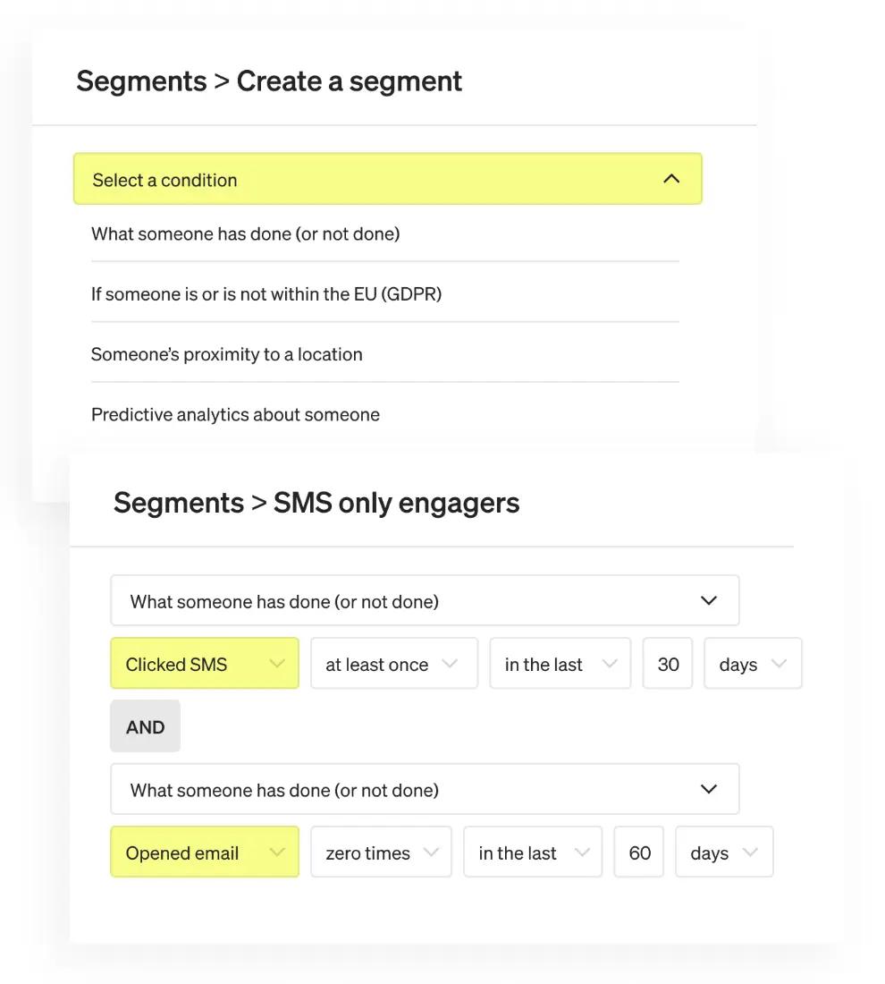Screen dimensions: 885x984
Task: Click the chevron arrow on 'Select a condition'
Action: (671, 179)
